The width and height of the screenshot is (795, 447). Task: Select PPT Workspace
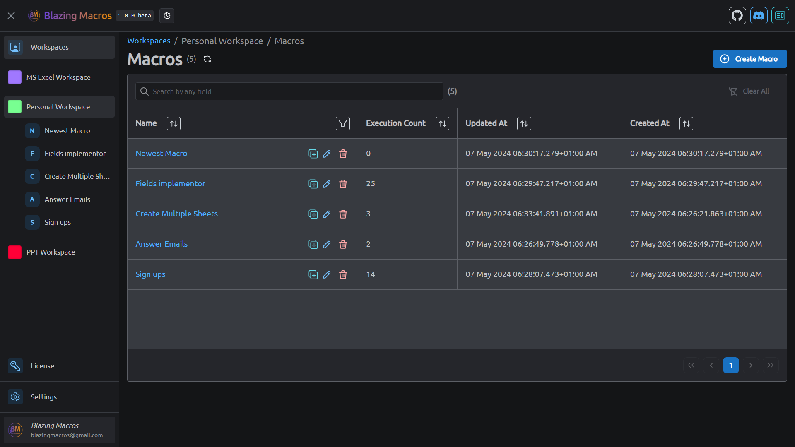coord(60,252)
